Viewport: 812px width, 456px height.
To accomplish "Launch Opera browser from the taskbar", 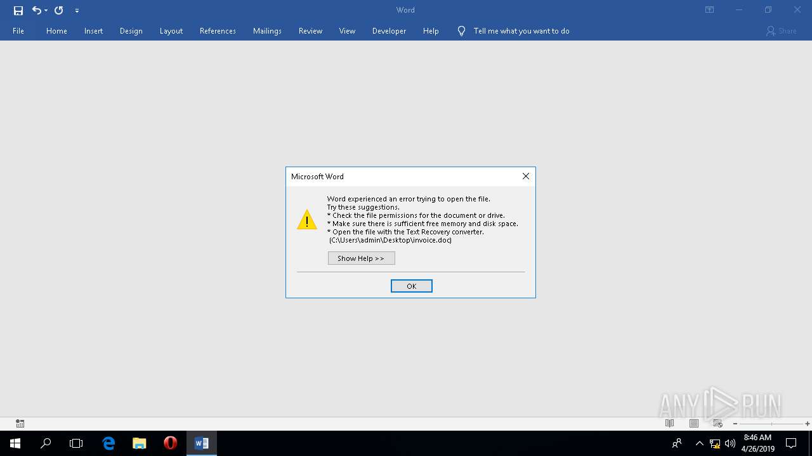I will tap(170, 443).
